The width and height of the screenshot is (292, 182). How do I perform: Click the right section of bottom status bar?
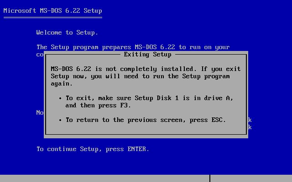[251, 178]
